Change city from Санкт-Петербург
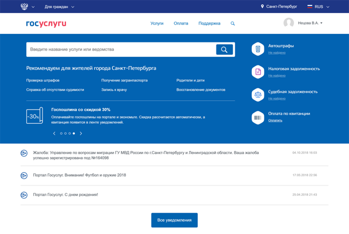Image resolution: width=349 pixels, height=234 pixels. pyautogui.click(x=281, y=7)
